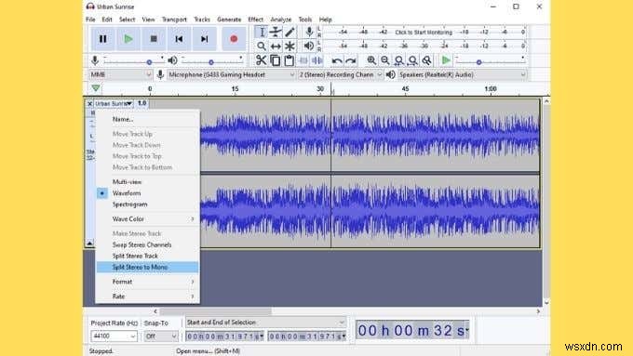The height and width of the screenshot is (356, 633).
Task: Close the Urban Sunrise track with X
Action: click(89, 103)
